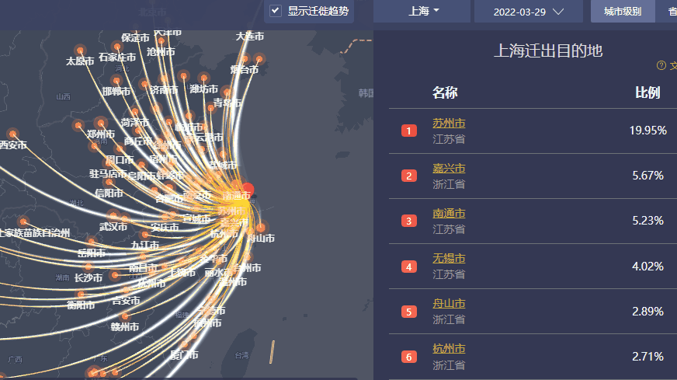Image resolution: width=677 pixels, height=380 pixels.
Task: Click the rank 6 badge beside 杭州市
Action: (x=409, y=357)
